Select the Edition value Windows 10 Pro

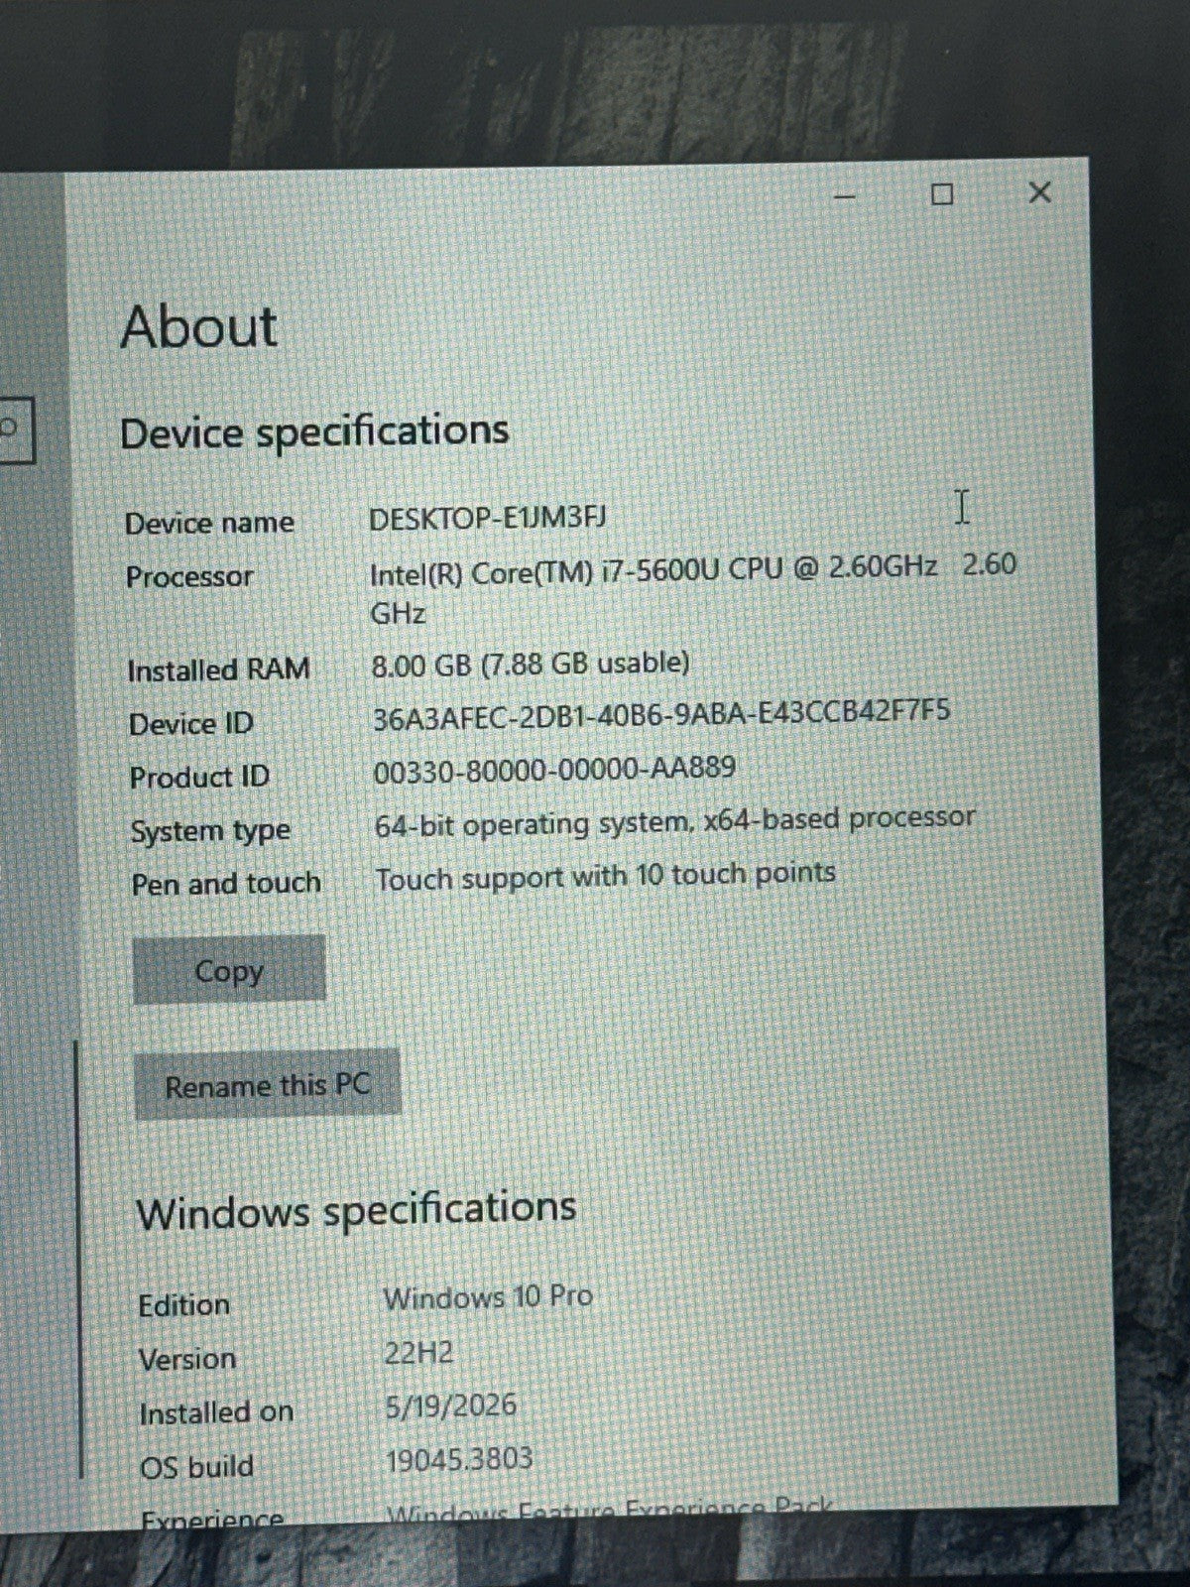coord(488,1297)
